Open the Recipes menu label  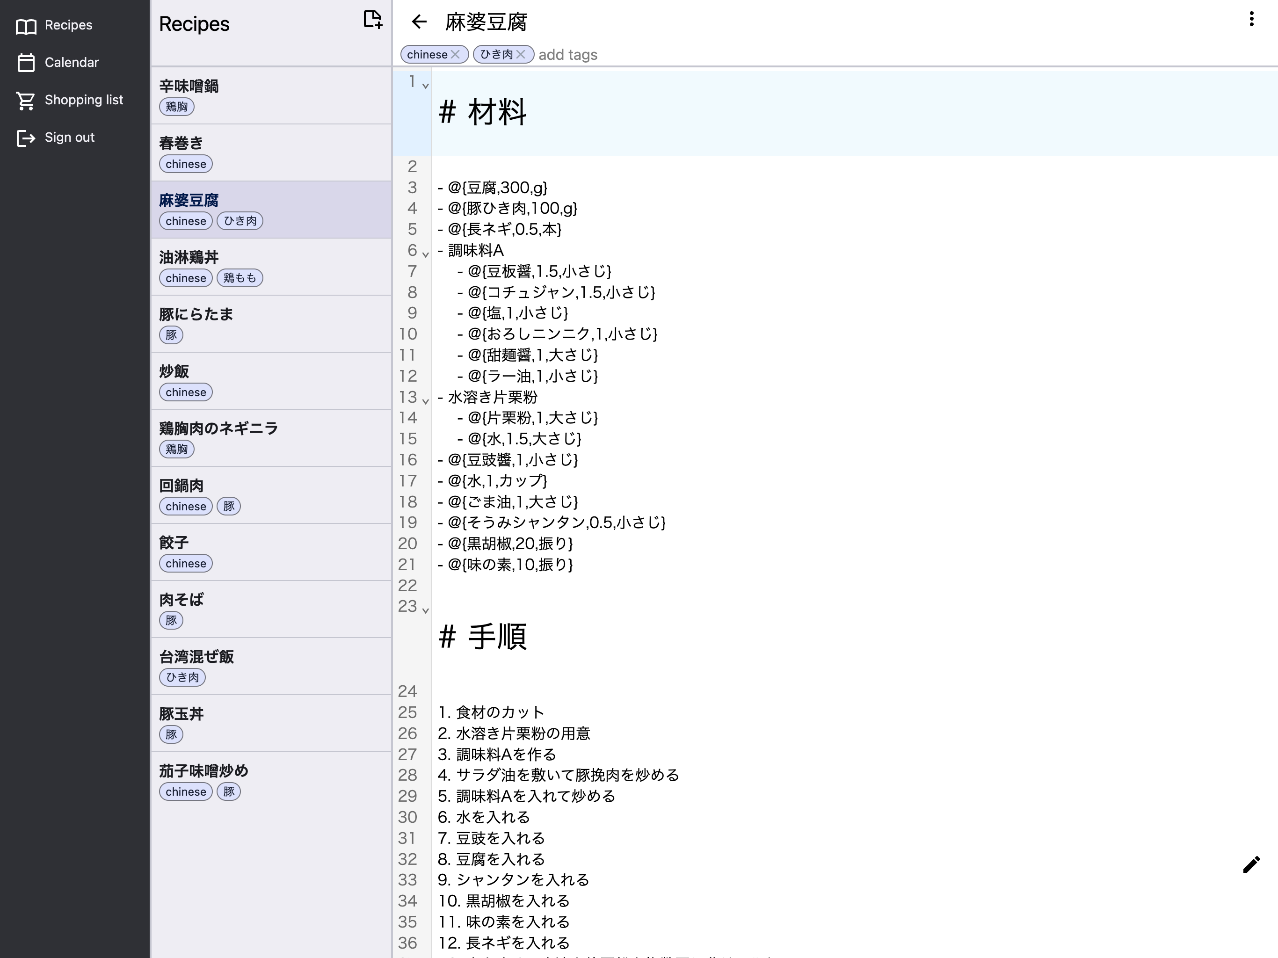click(x=68, y=25)
